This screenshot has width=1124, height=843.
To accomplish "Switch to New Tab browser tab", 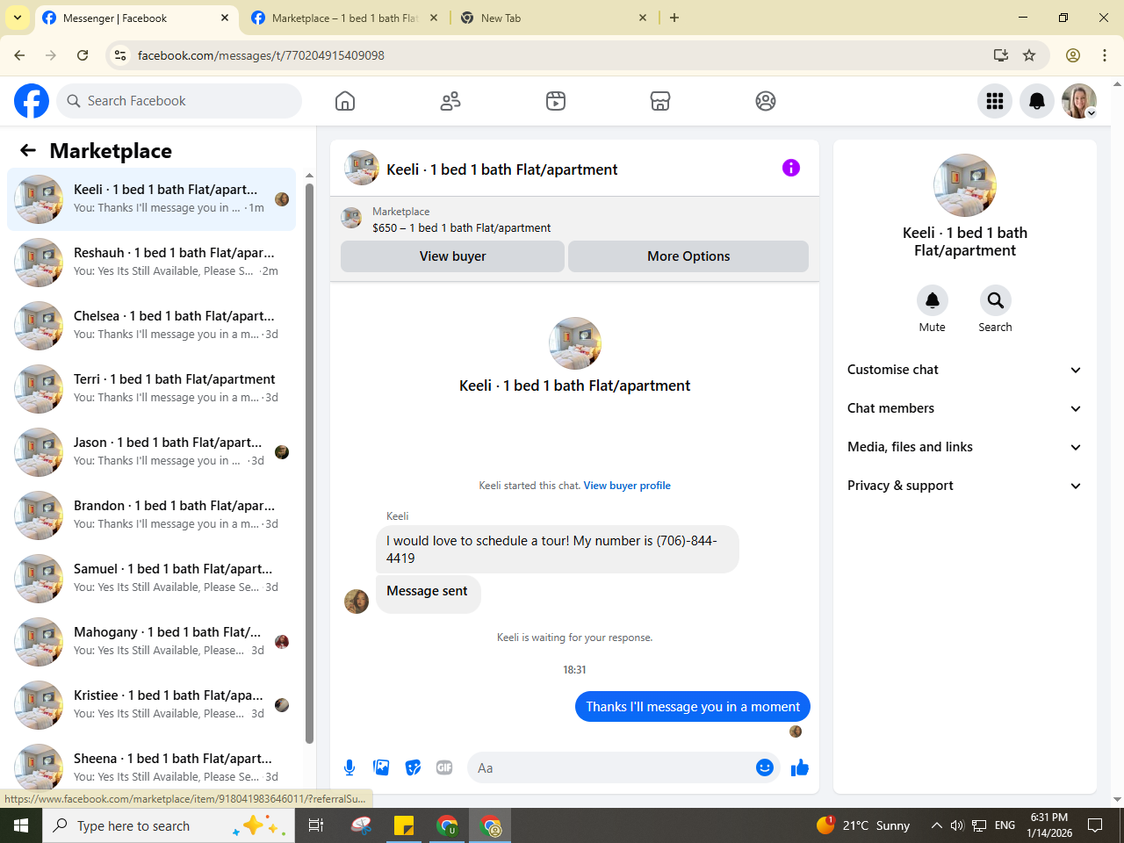I will pos(555,18).
